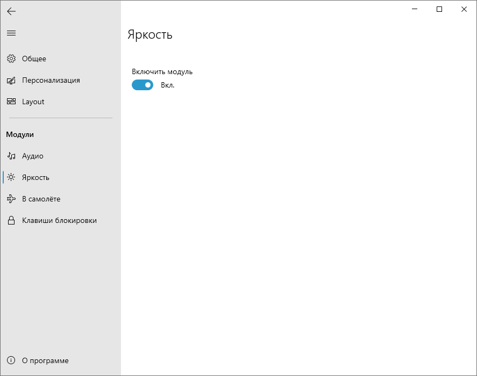Click the Персонализация pencil icon
The width and height of the screenshot is (477, 376).
[x=11, y=80]
